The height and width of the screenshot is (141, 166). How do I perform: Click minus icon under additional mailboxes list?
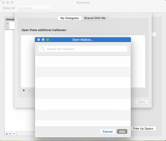click(29, 90)
